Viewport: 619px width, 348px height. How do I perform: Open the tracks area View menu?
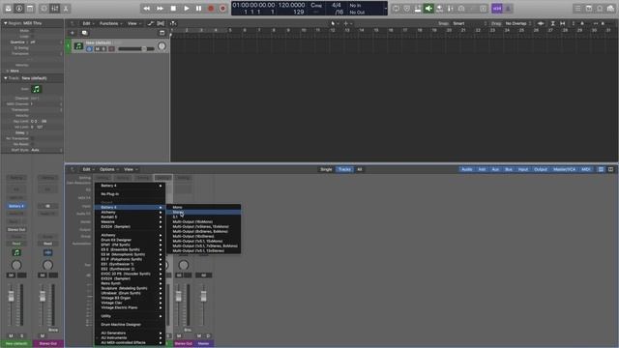(133, 23)
